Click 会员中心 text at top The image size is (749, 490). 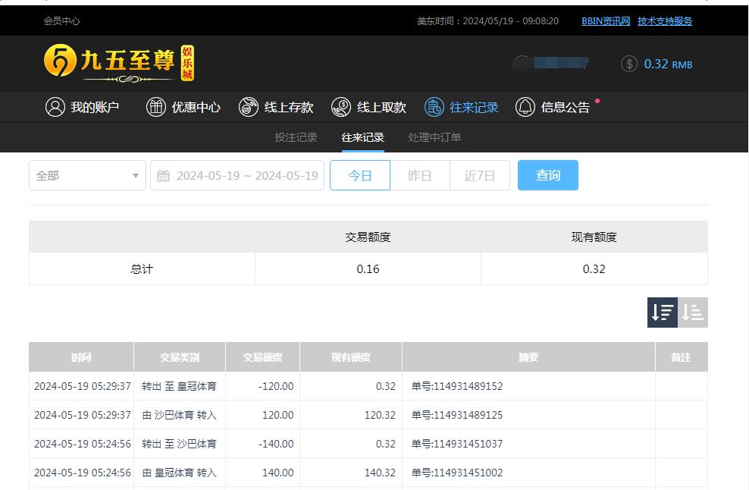(x=61, y=21)
